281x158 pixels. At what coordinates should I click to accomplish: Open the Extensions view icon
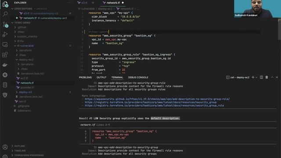5,54
